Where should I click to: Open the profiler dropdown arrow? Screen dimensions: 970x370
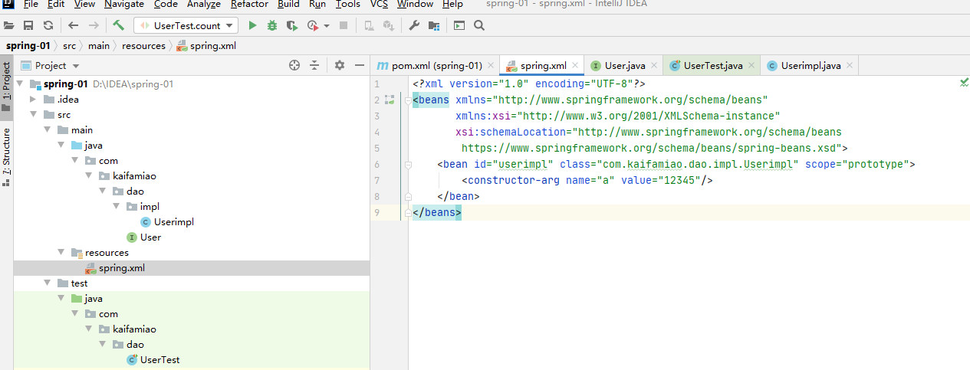(x=327, y=26)
